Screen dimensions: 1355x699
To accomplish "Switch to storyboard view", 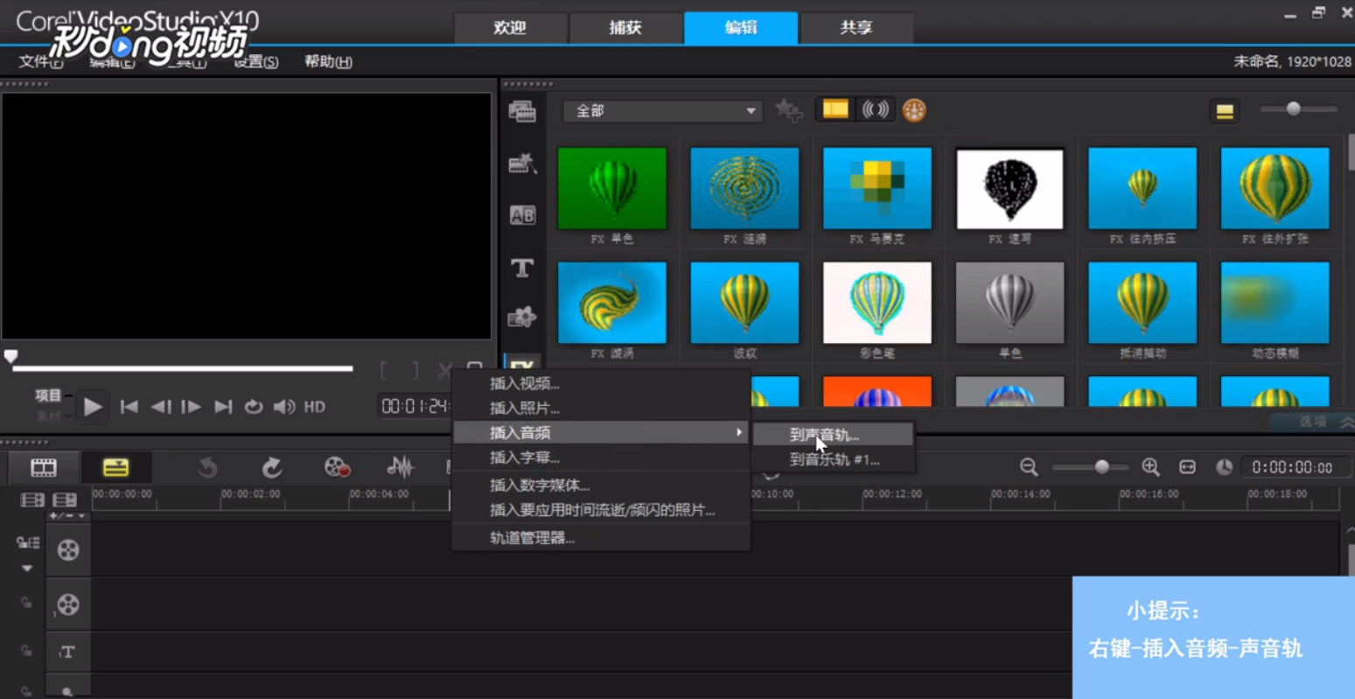I will tap(44, 468).
